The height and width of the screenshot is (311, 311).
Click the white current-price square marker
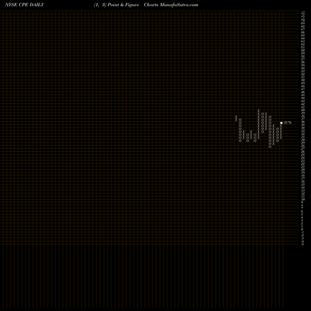pyautogui.click(x=281, y=123)
